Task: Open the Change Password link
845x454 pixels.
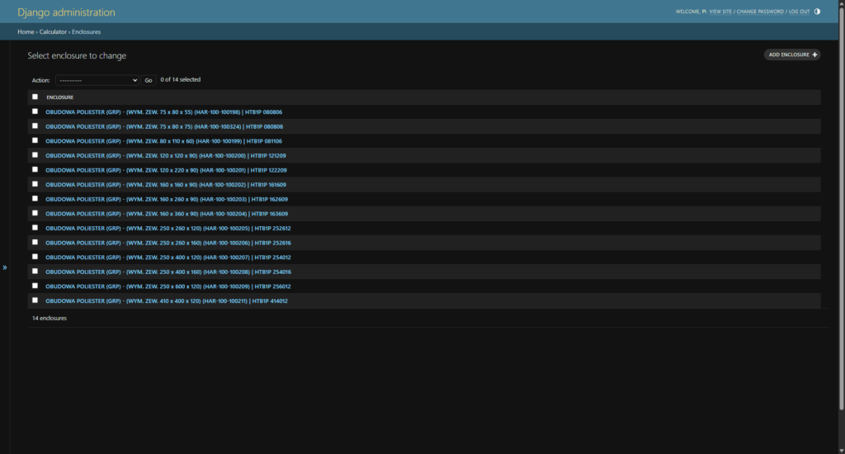Action: [760, 12]
